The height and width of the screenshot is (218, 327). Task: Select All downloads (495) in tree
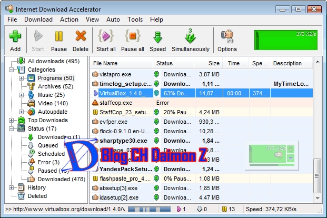(54, 61)
